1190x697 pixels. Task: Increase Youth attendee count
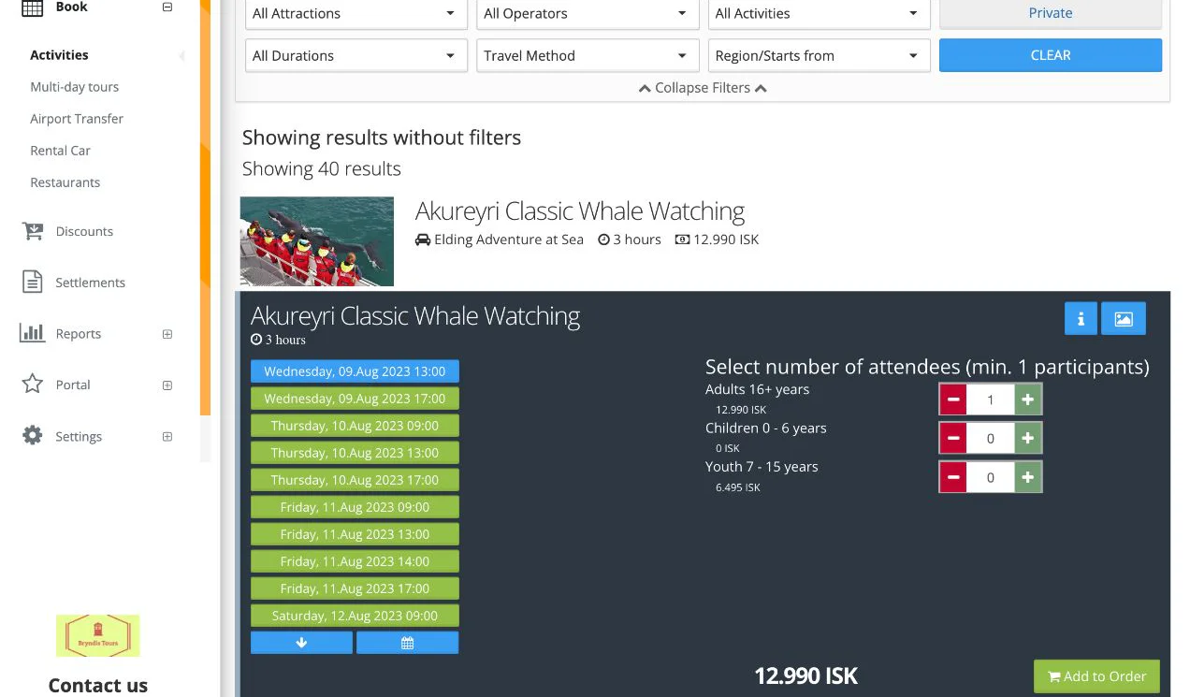point(1027,477)
